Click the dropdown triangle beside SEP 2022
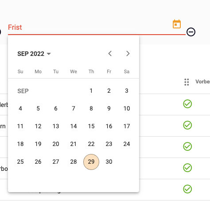 click(x=49, y=54)
